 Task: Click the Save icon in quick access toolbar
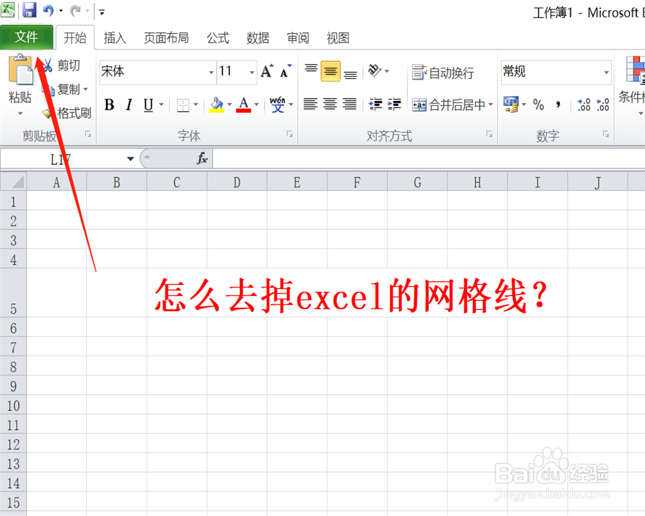[x=29, y=10]
